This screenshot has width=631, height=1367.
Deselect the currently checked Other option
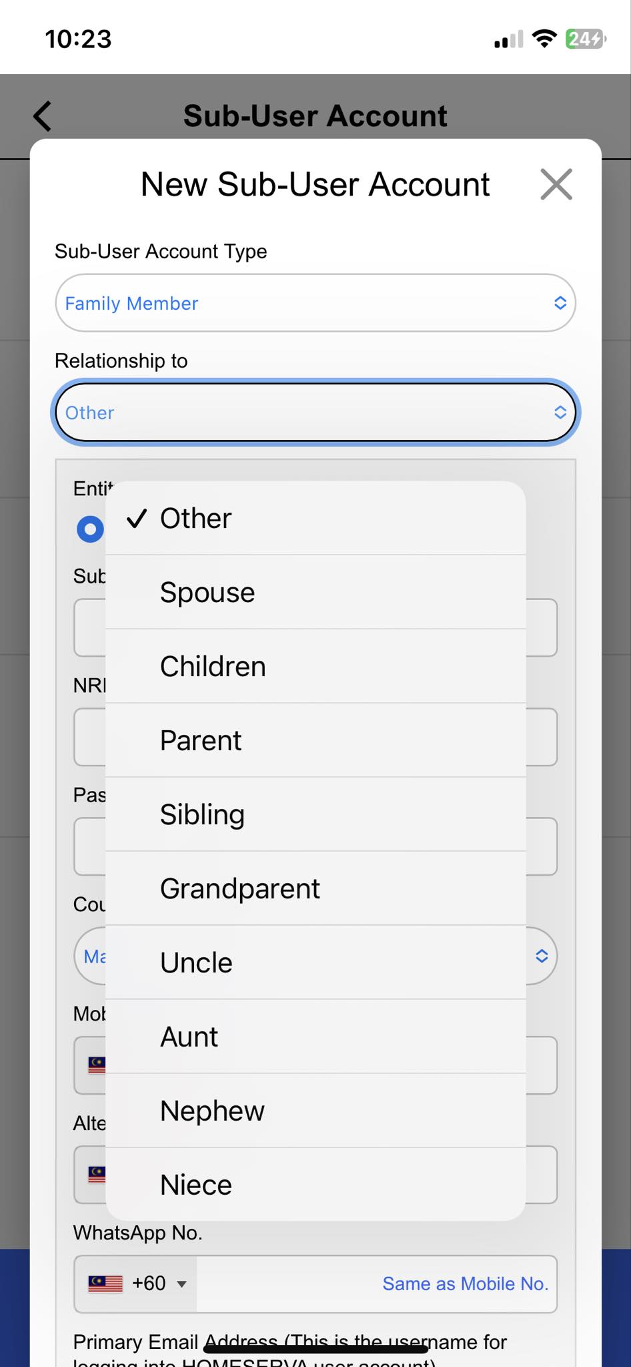point(195,519)
